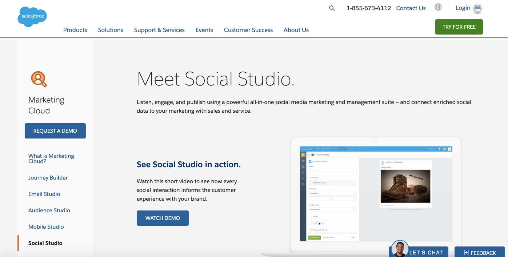Open the LET'S CHAT widget
Screen dimensions: 508x257
pyautogui.click(x=418, y=252)
